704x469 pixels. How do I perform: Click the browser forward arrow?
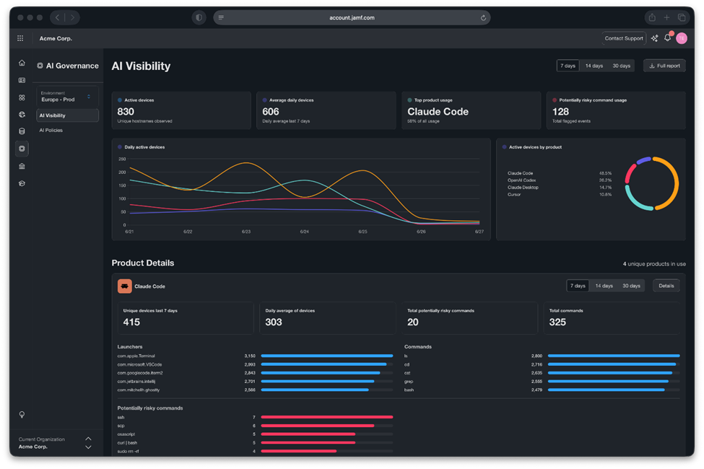pos(72,17)
